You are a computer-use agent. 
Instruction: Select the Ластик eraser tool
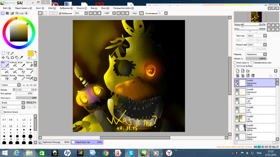[29, 64]
